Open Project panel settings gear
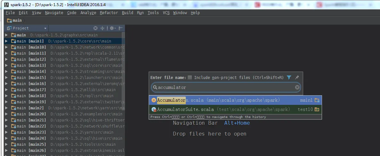 (112, 28)
